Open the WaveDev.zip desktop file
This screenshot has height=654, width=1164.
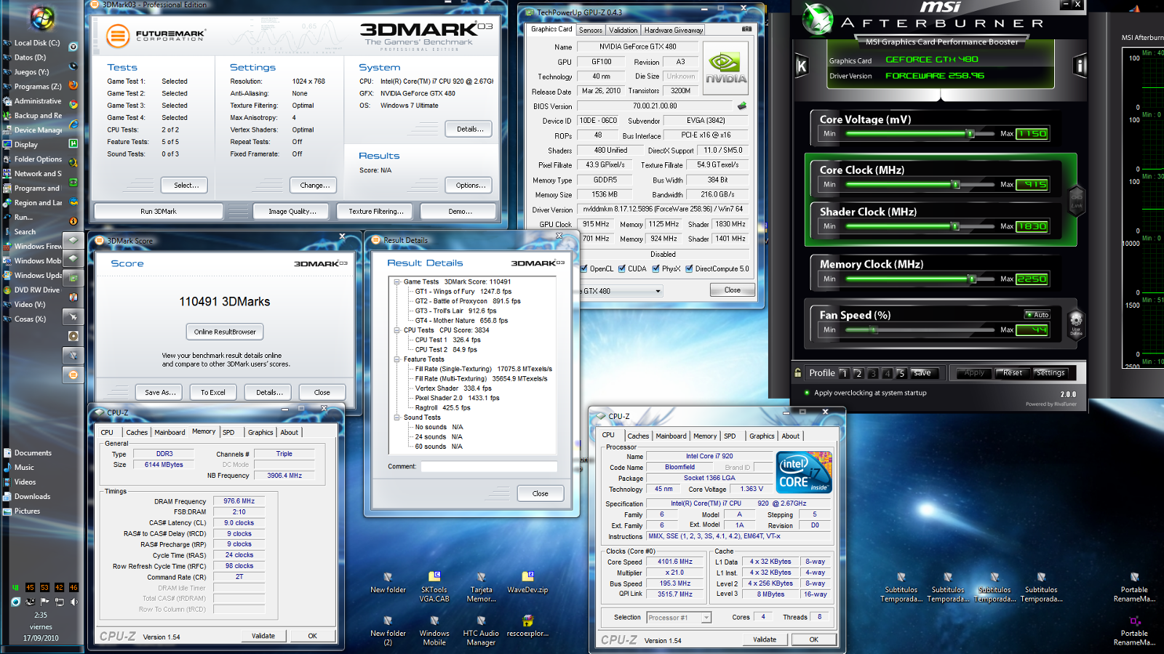527,583
